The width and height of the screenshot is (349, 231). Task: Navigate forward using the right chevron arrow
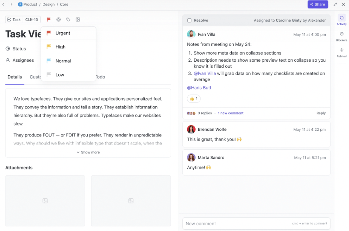[x=11, y=4]
